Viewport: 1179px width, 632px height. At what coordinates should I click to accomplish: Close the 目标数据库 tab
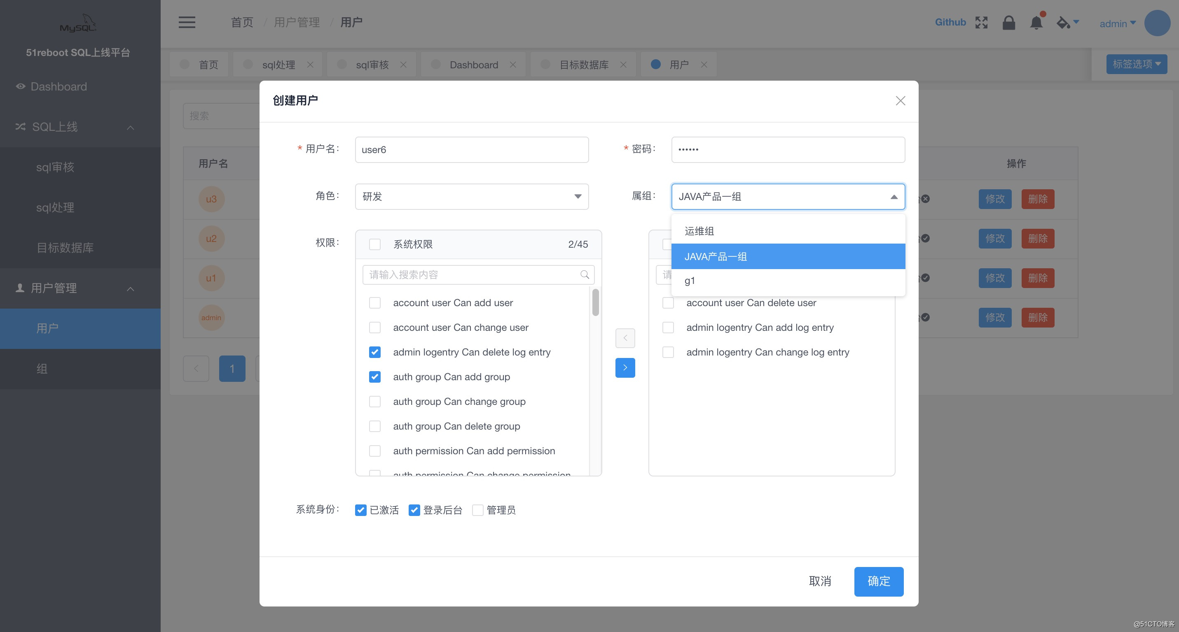623,65
